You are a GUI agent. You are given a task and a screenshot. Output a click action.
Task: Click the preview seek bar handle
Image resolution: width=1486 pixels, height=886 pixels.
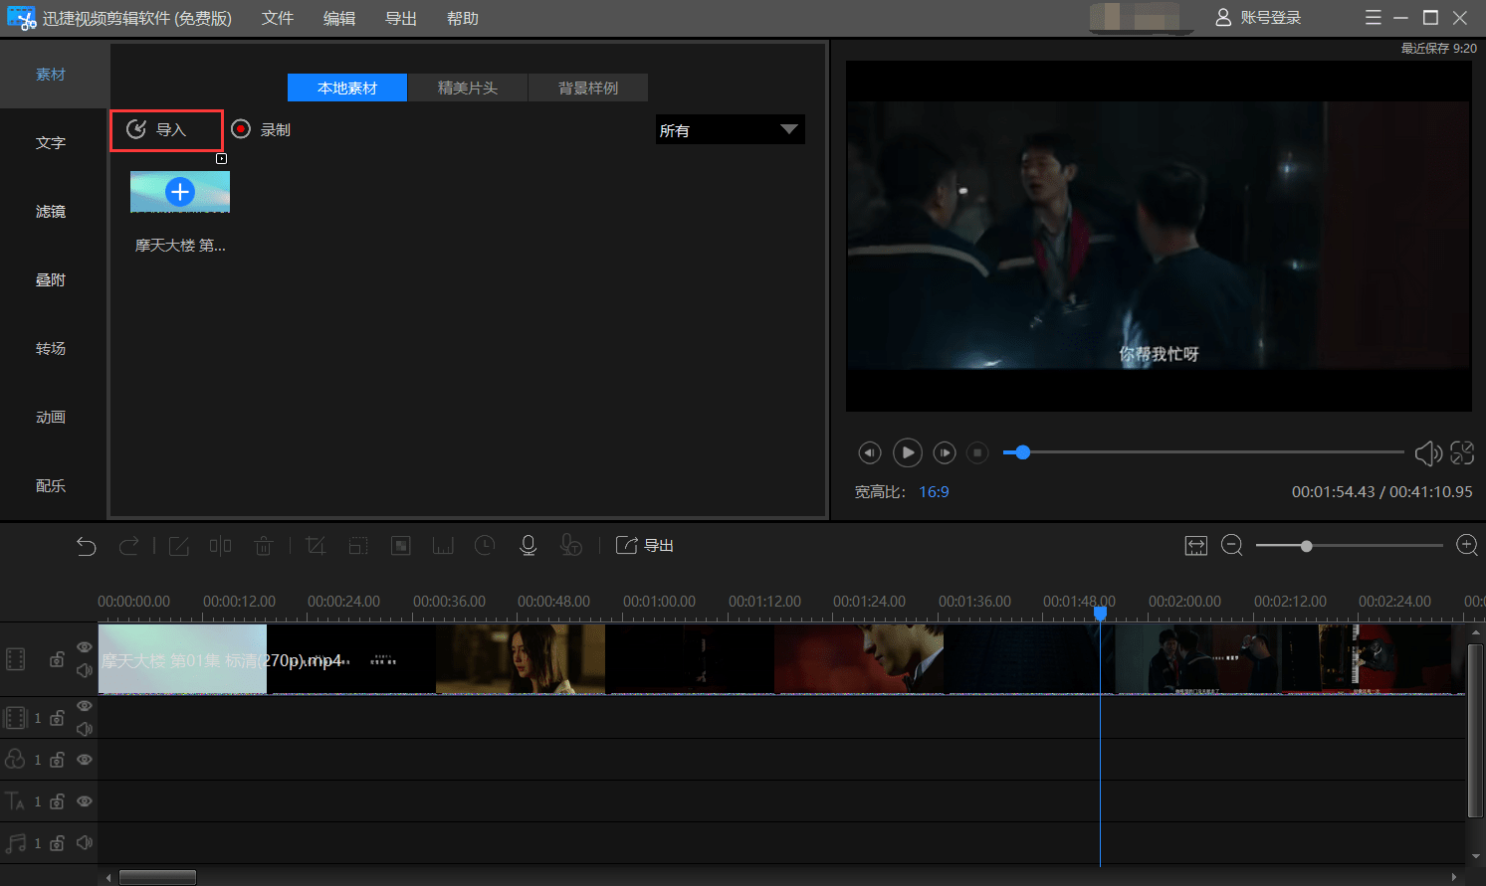point(1022,452)
